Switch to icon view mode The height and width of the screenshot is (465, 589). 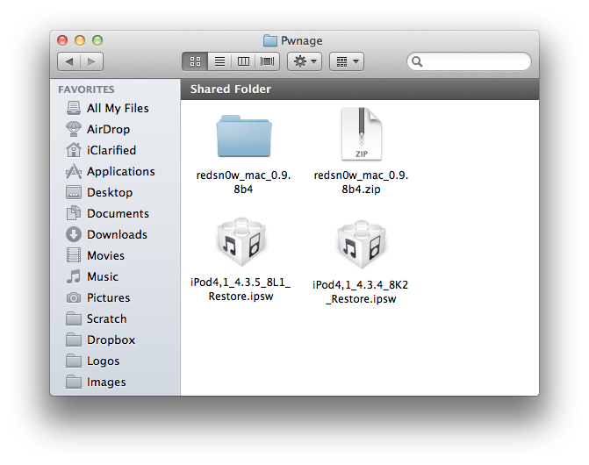coord(195,61)
